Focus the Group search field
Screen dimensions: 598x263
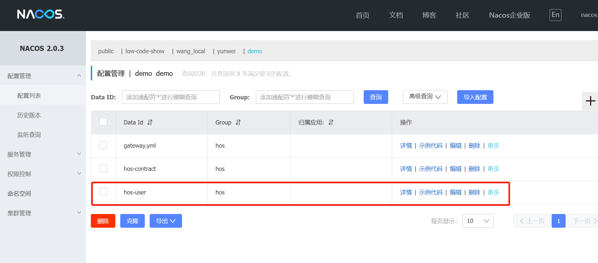(305, 97)
